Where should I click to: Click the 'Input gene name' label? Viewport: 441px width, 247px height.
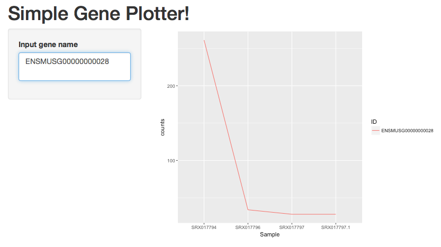coord(48,44)
